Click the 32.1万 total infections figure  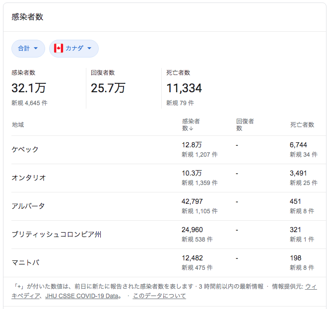[x=29, y=88]
